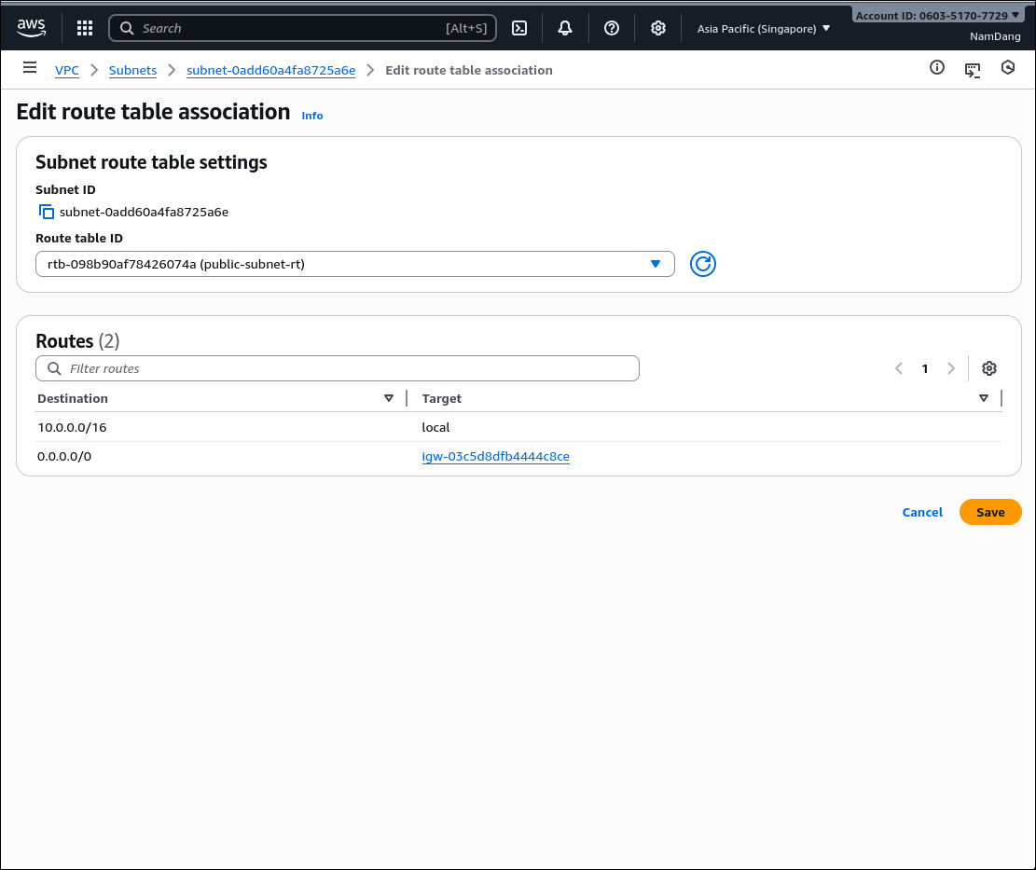Go to VPC breadcrumb
The width and height of the screenshot is (1036, 870).
67,70
